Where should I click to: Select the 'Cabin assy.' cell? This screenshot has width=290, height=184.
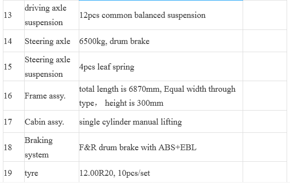pos(52,122)
